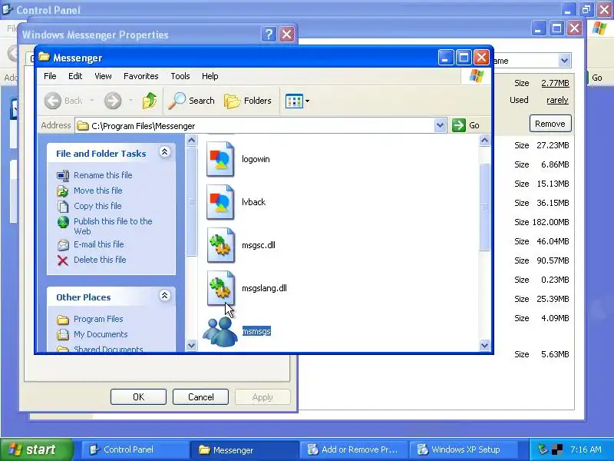Open the address bar dropdown

pyautogui.click(x=440, y=125)
